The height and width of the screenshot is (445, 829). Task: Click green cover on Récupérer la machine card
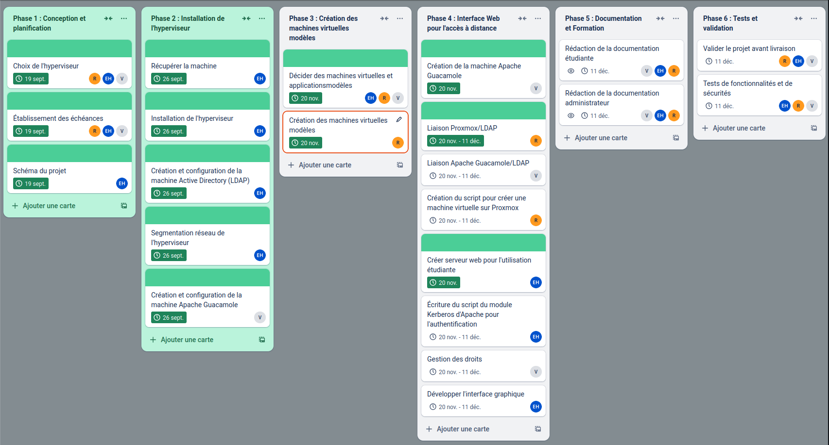[x=207, y=49]
